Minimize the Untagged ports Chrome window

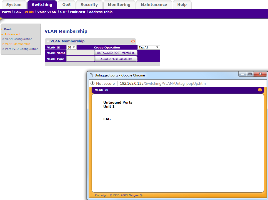(x=243, y=74)
